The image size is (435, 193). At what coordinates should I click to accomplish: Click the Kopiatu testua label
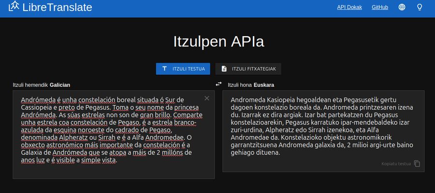pyautogui.click(x=396, y=164)
